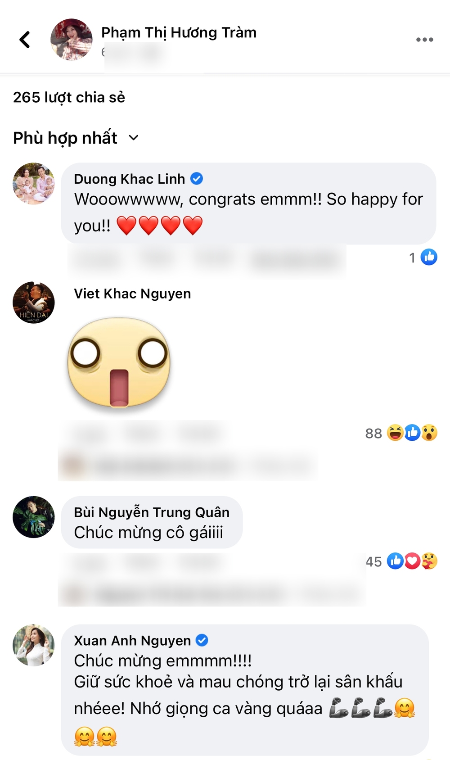Open Bùi Nguyễn Trung Quân's avatar
Image resolution: width=450 pixels, height=760 pixels.
(x=34, y=517)
